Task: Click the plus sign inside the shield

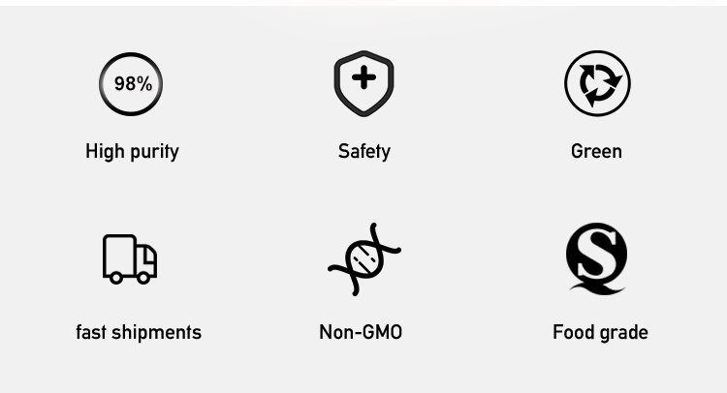Action: 363,78
